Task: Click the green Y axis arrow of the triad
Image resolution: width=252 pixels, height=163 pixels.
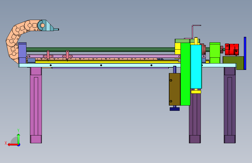Action: 19,139
